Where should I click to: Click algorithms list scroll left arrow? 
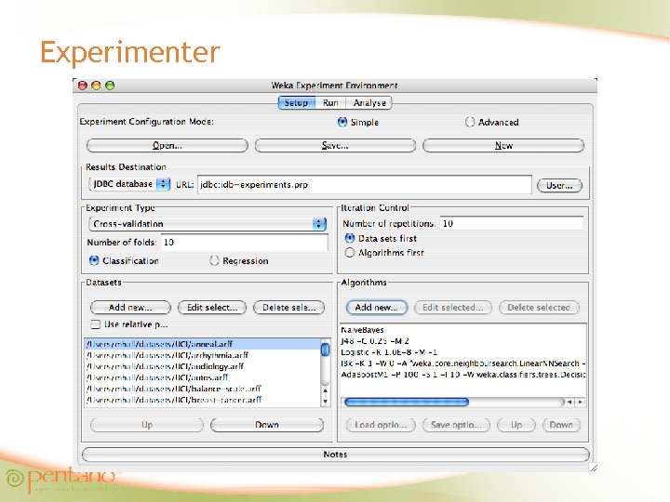pos(569,403)
